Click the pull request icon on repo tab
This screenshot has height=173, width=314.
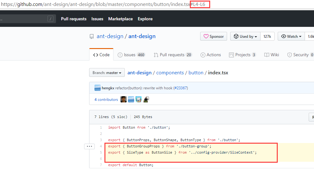[x=156, y=55]
